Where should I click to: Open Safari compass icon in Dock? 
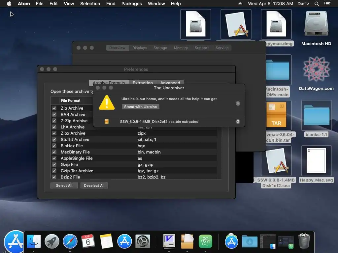click(70, 241)
